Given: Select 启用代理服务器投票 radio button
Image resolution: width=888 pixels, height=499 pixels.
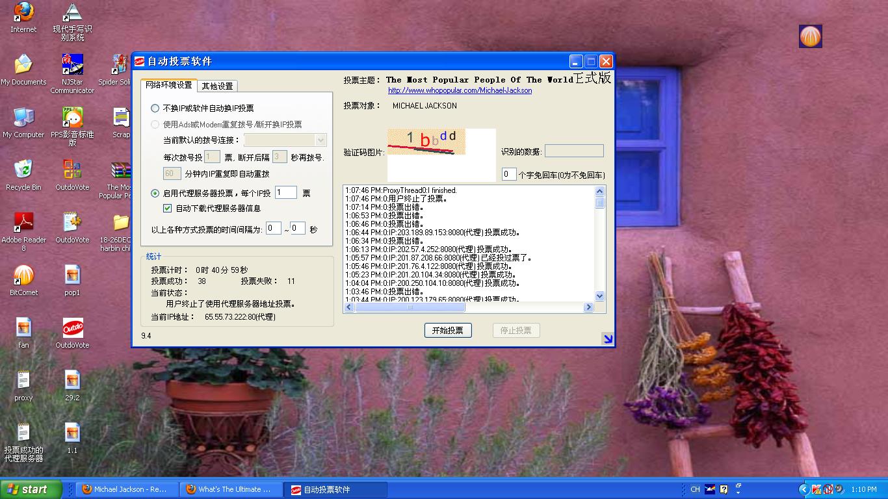Looking at the screenshot, I should pyautogui.click(x=155, y=193).
